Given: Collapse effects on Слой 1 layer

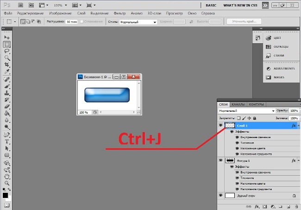Looking at the screenshot, I should 299,126.
